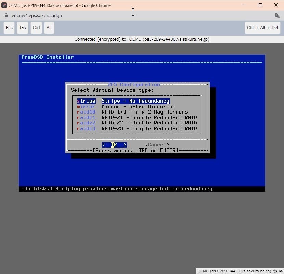This screenshot has height=274, width=284.
Task: Click the Cancel button in dialog
Action: 157,145
